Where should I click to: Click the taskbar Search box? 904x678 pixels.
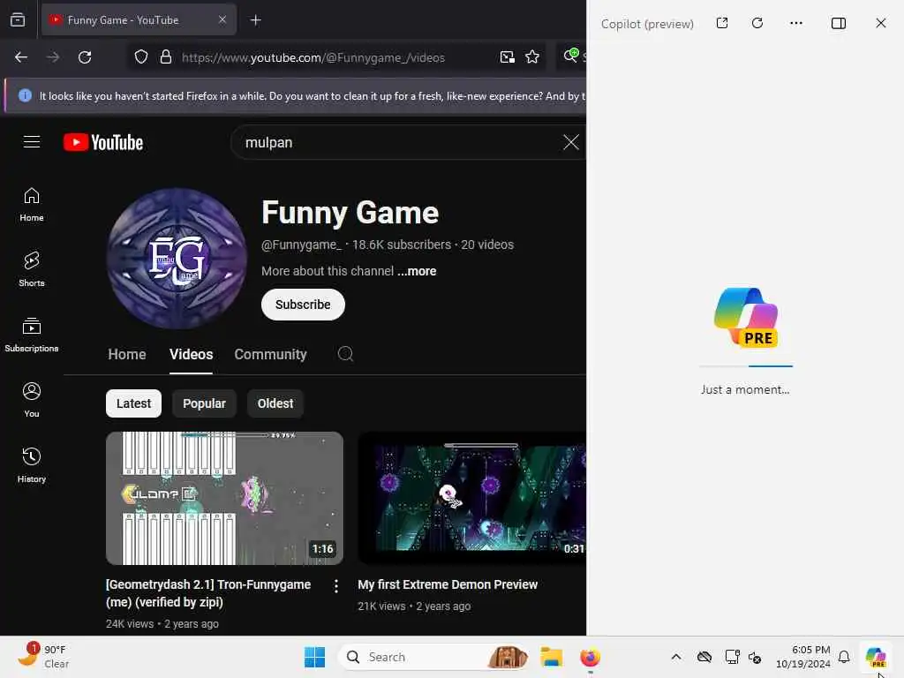(x=434, y=657)
